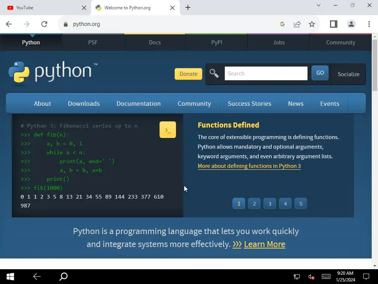Open the PSF top-bar link
This screenshot has width=378, height=284.
[x=93, y=43]
